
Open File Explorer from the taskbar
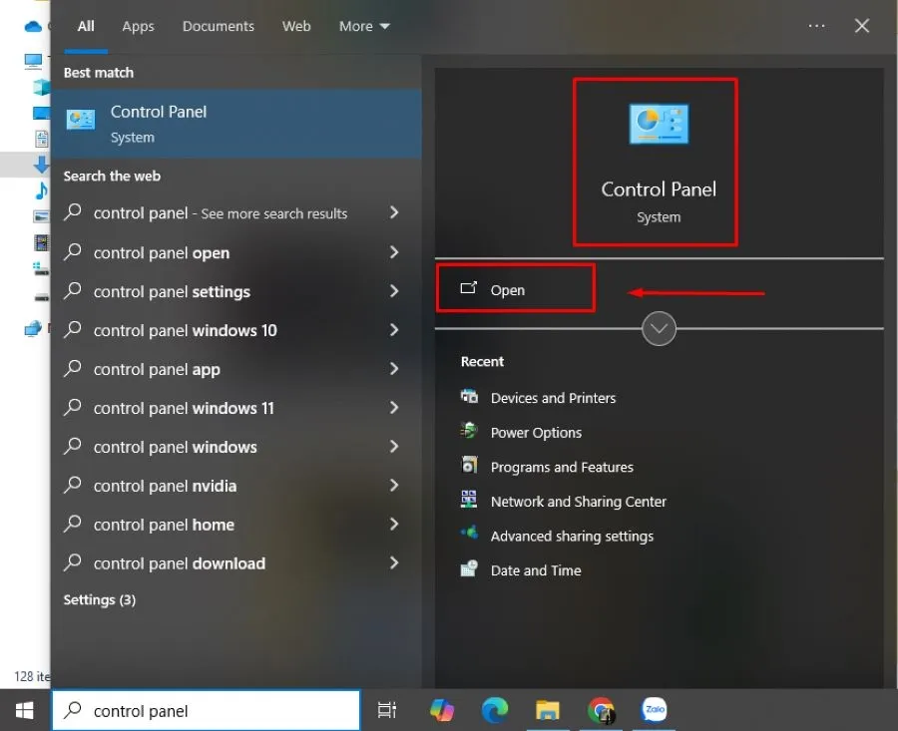[547, 710]
